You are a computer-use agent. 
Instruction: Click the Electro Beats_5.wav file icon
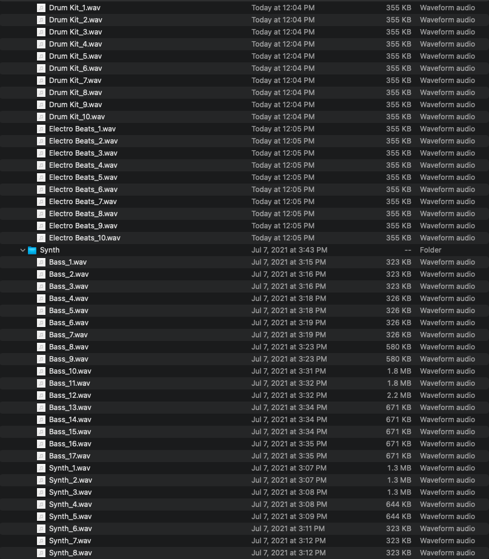pos(41,177)
